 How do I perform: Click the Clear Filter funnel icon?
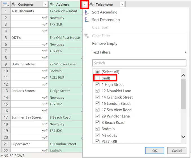click(87, 36)
